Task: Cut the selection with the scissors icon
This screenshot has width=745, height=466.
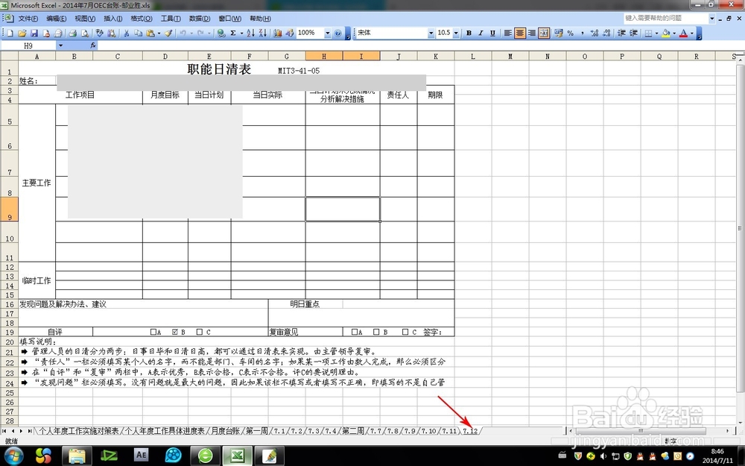Action: point(127,33)
